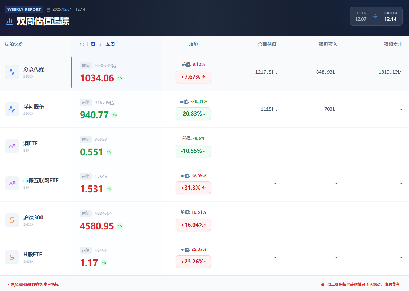Click the bar chart icon beside 双周估值追踪
The width and height of the screenshot is (409, 291).
(x=9, y=21)
